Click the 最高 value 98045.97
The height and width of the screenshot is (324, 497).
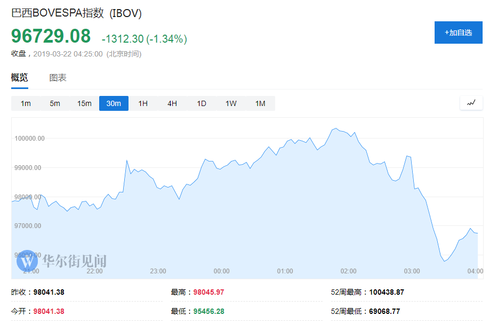(209, 293)
